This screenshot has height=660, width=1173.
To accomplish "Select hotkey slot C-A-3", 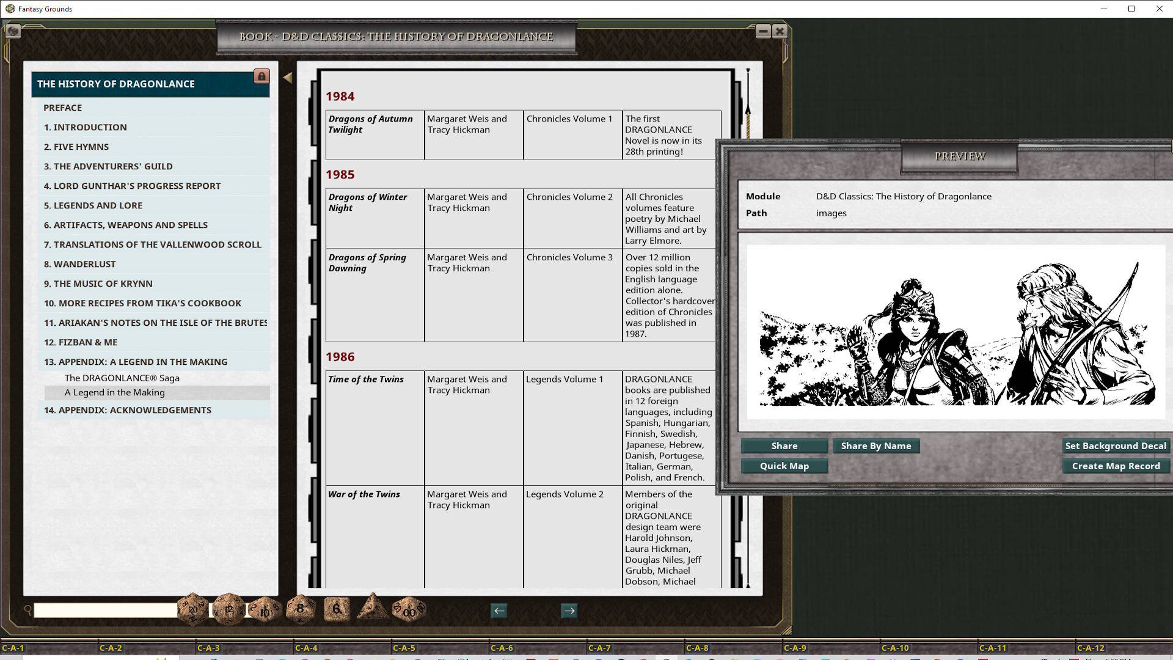I will click(244, 648).
